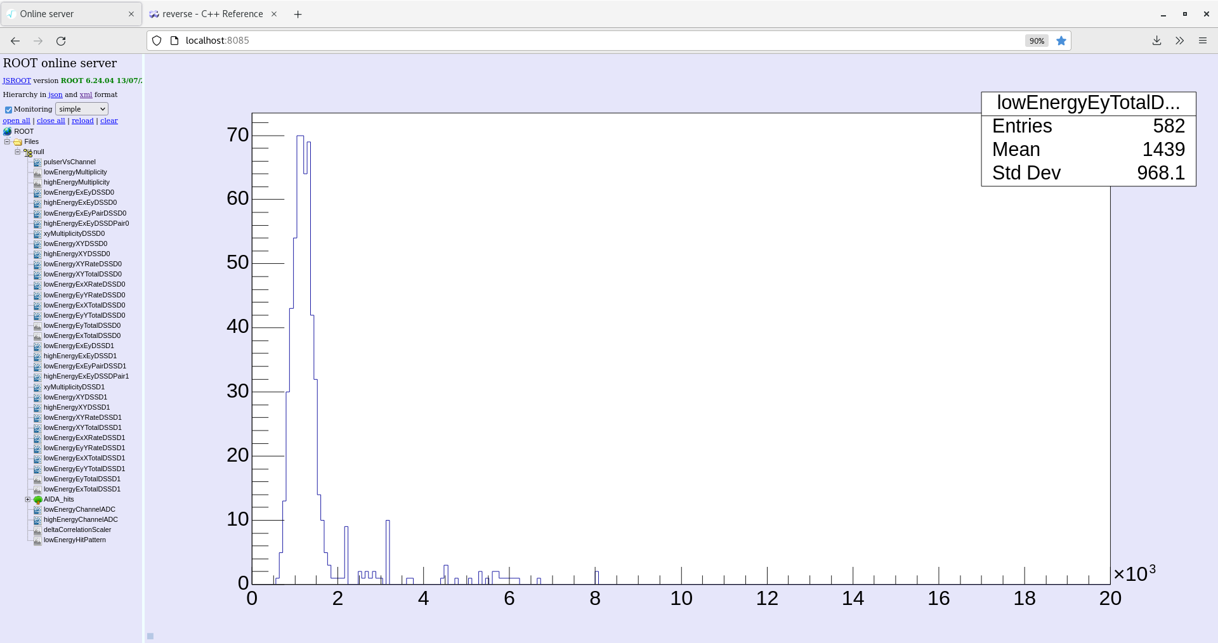Toggle the Monitoring checkbox
Image resolution: width=1218 pixels, height=643 pixels.
click(x=8, y=110)
